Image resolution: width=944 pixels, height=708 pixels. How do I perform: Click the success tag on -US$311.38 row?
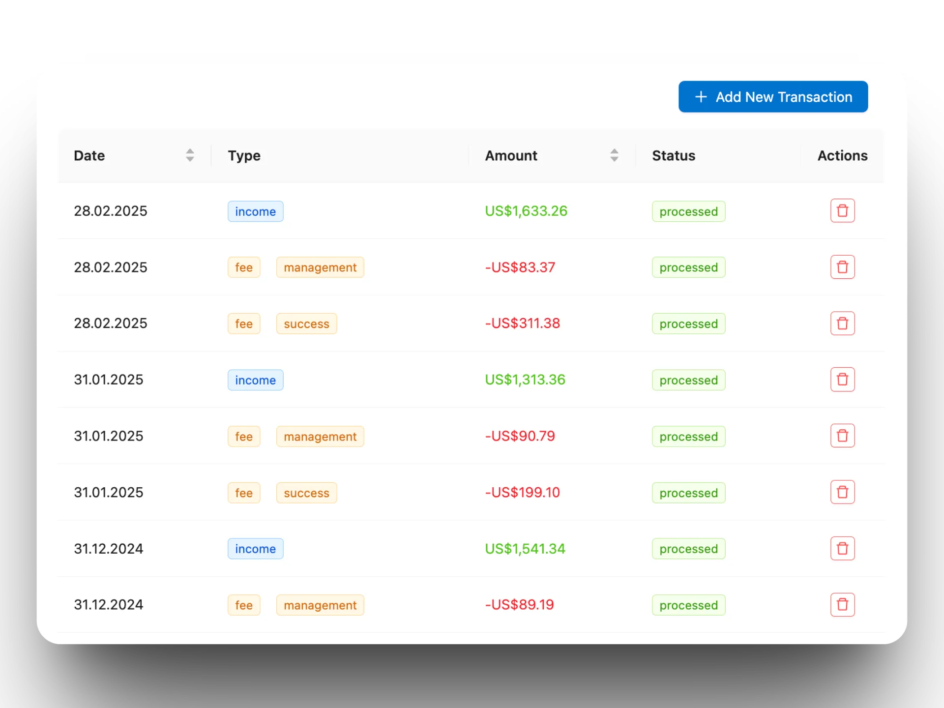(306, 324)
